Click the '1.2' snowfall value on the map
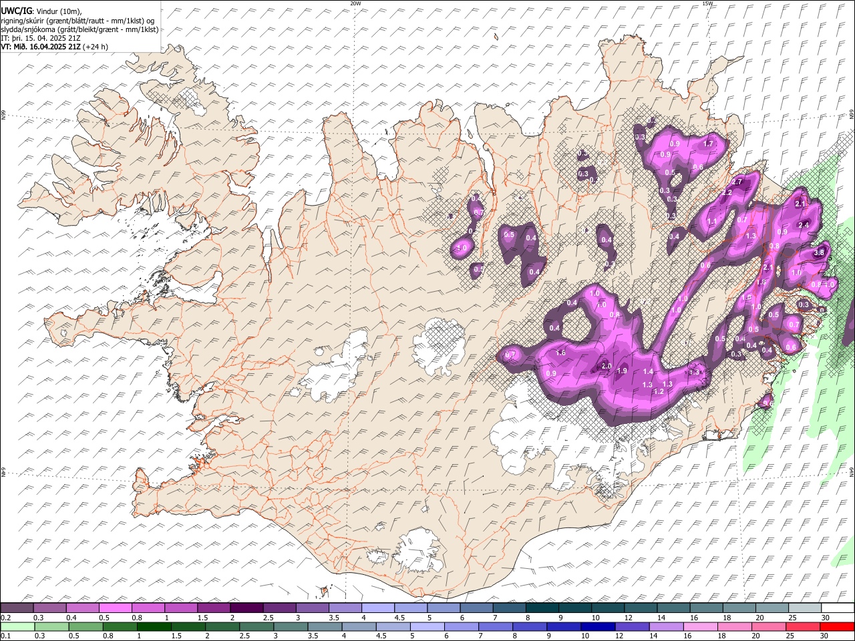The image size is (855, 641). coord(659,391)
